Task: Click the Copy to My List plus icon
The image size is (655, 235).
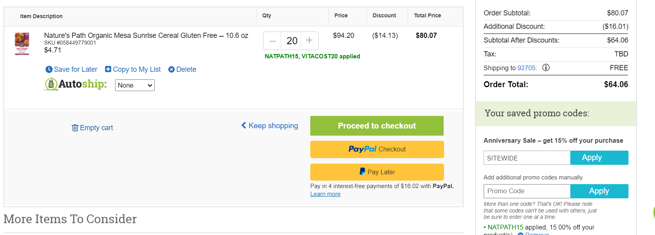Action: click(108, 69)
